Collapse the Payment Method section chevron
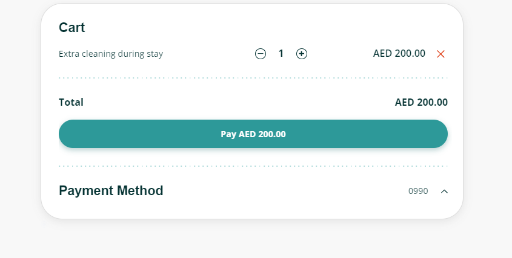Screen dimensions: 512x258 444,191
